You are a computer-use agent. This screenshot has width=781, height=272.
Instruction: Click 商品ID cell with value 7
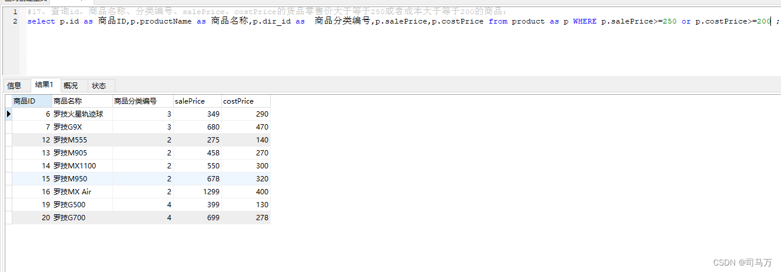32,127
